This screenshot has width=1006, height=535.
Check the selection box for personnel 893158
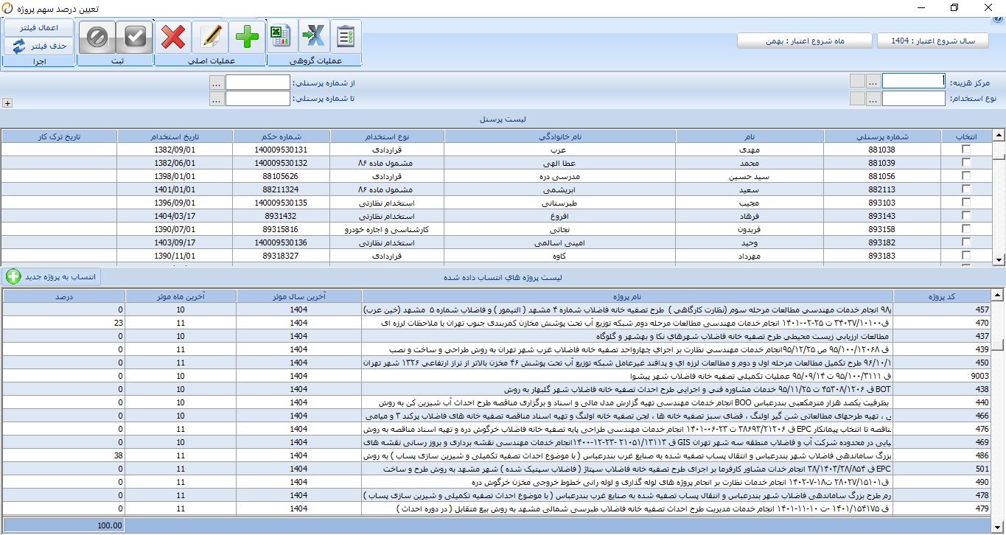pyautogui.click(x=966, y=228)
